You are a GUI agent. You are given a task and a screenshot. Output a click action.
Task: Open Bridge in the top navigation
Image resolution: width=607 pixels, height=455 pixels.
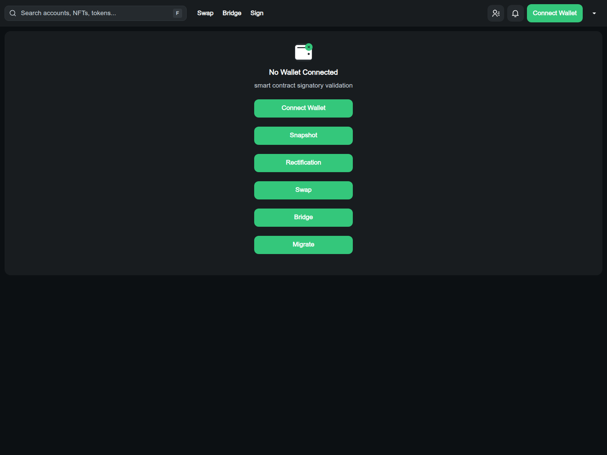(232, 13)
